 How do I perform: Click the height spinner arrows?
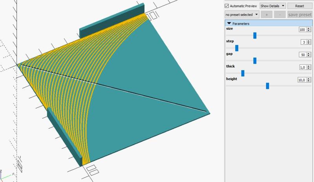(309, 80)
